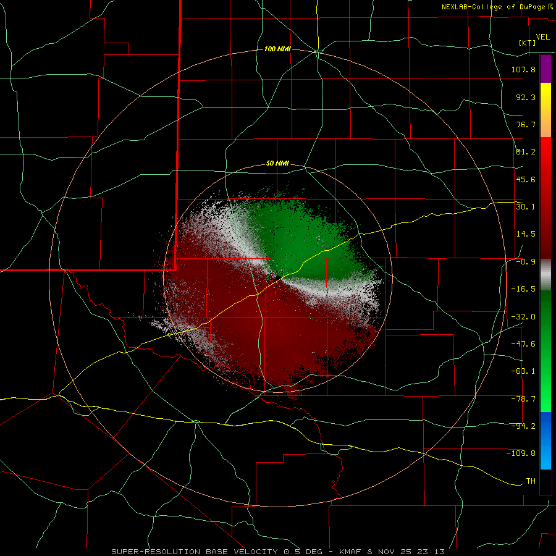This screenshot has width=556, height=556.
Task: Click the Super-Resolution Base Velocity caption
Action: pyautogui.click(x=277, y=552)
